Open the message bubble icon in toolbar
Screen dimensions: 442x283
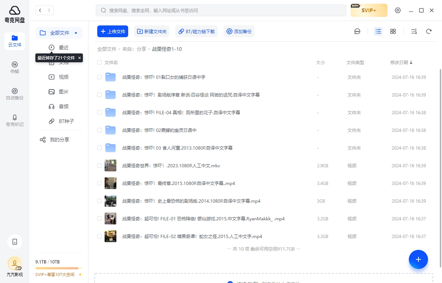(x=357, y=32)
